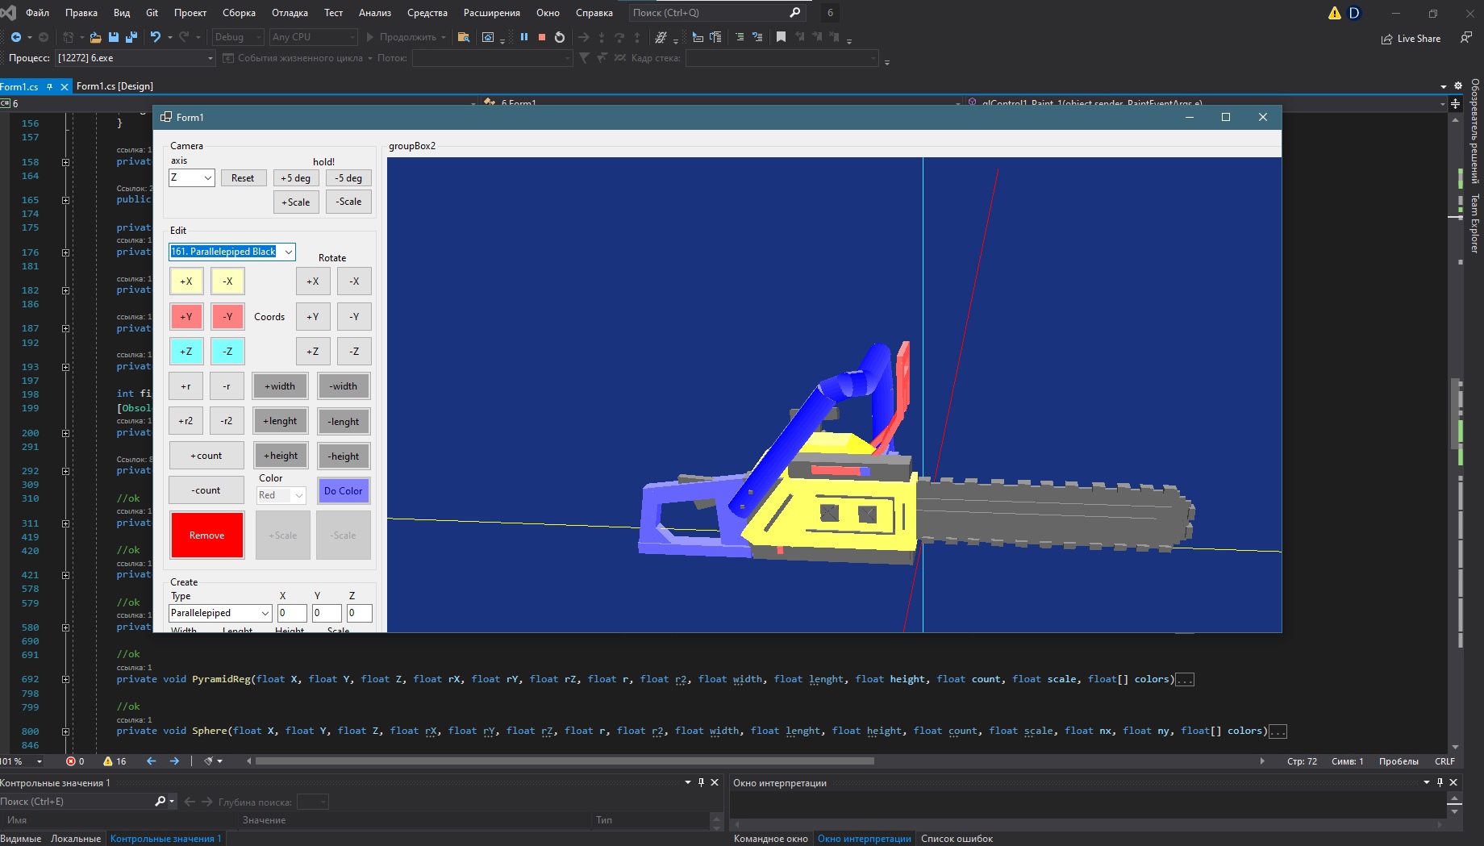Open code cleanup brush icon
1484x846 pixels.
click(209, 761)
